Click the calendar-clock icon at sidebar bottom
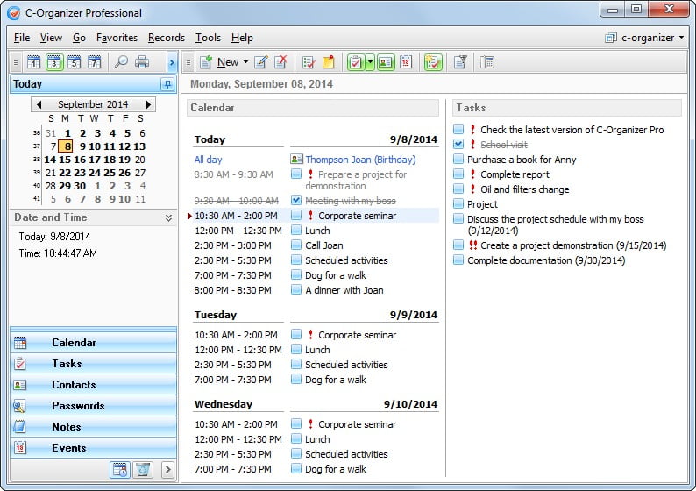 pyautogui.click(x=120, y=469)
